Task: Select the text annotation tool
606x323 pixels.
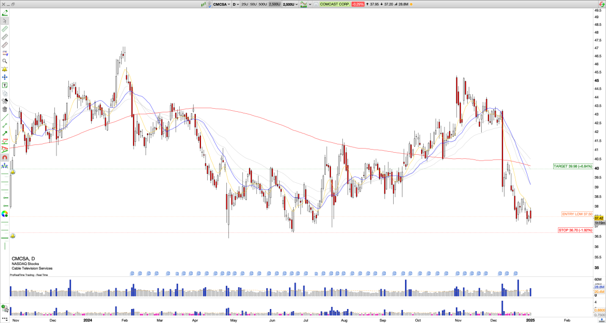Action: tap(5, 85)
